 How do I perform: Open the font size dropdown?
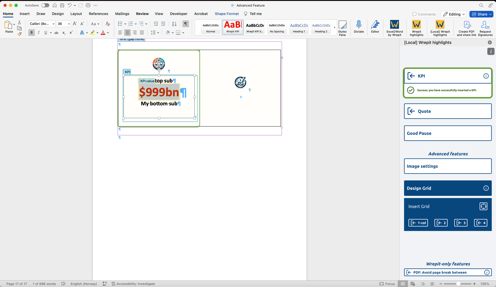[68, 24]
